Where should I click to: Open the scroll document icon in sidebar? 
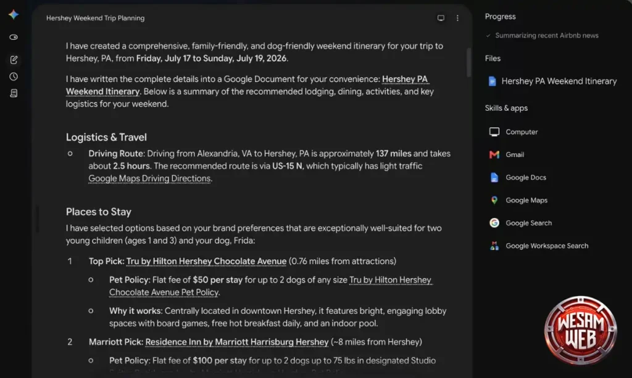pos(14,94)
